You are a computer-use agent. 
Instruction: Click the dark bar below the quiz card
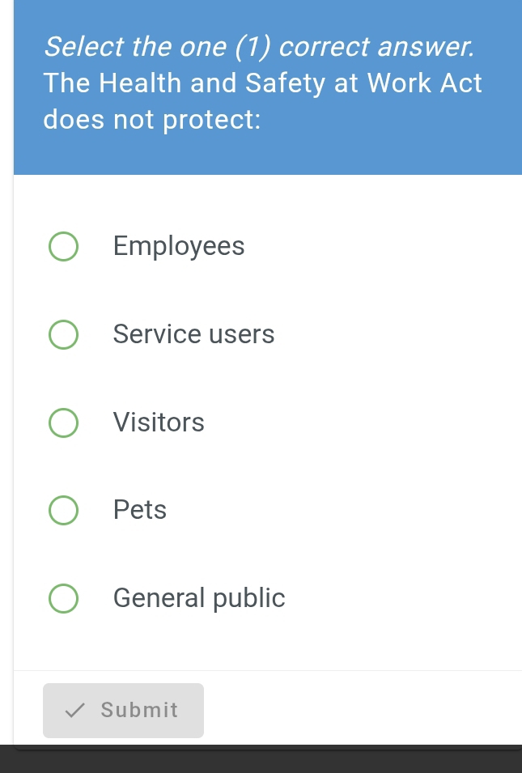261,760
